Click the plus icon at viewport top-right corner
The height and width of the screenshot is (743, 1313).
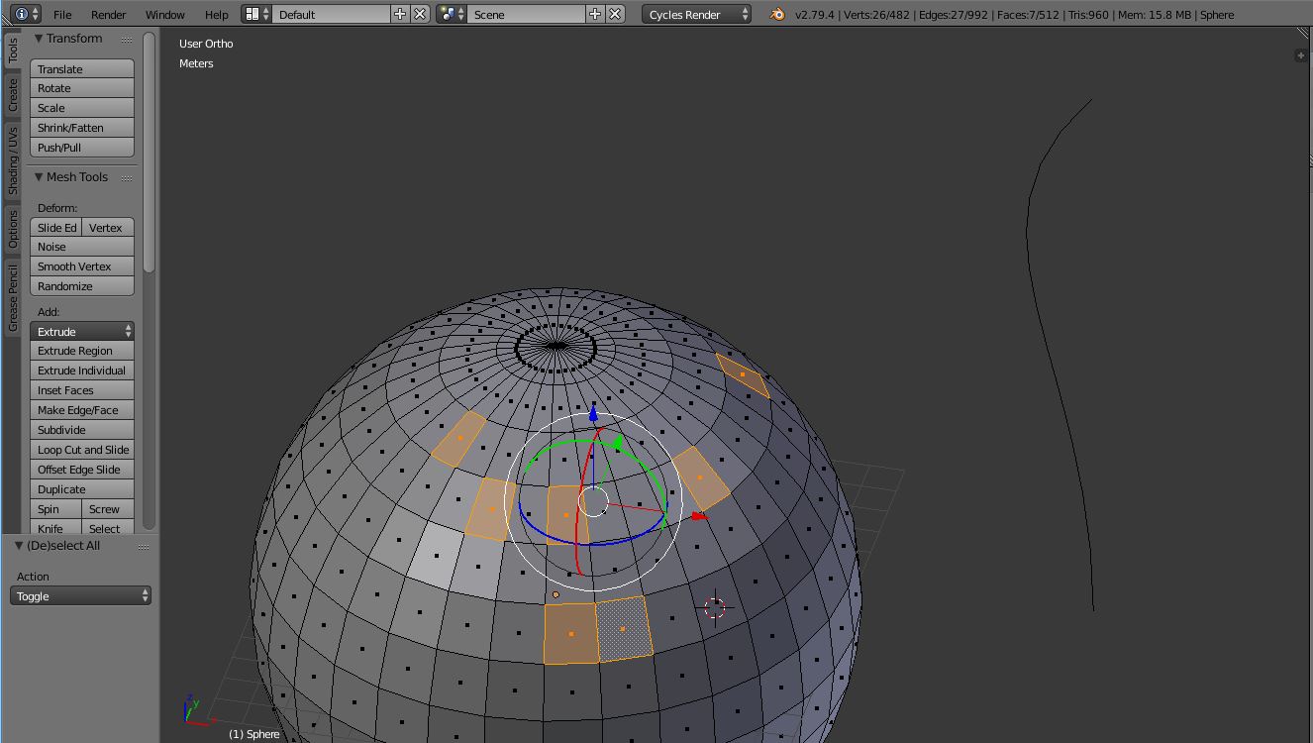(x=1300, y=55)
